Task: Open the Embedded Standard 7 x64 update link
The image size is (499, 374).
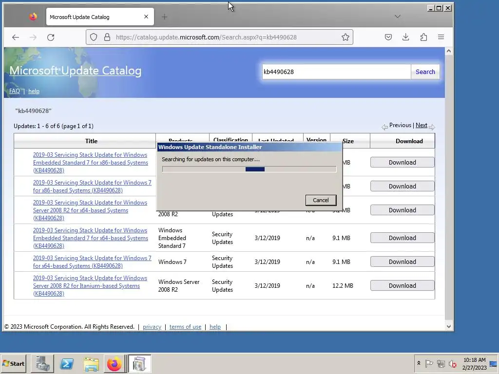Action: coord(90,238)
